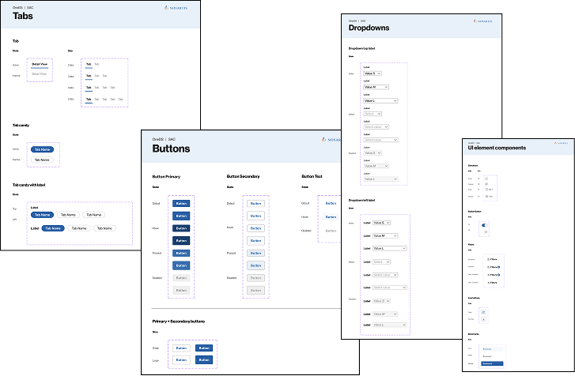Click the dark blue selected Bookmark item
The width and height of the screenshot is (575, 376).
tap(492, 363)
